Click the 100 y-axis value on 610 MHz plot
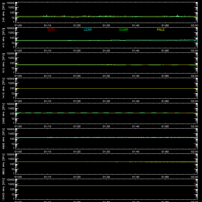 pos(12,63)
